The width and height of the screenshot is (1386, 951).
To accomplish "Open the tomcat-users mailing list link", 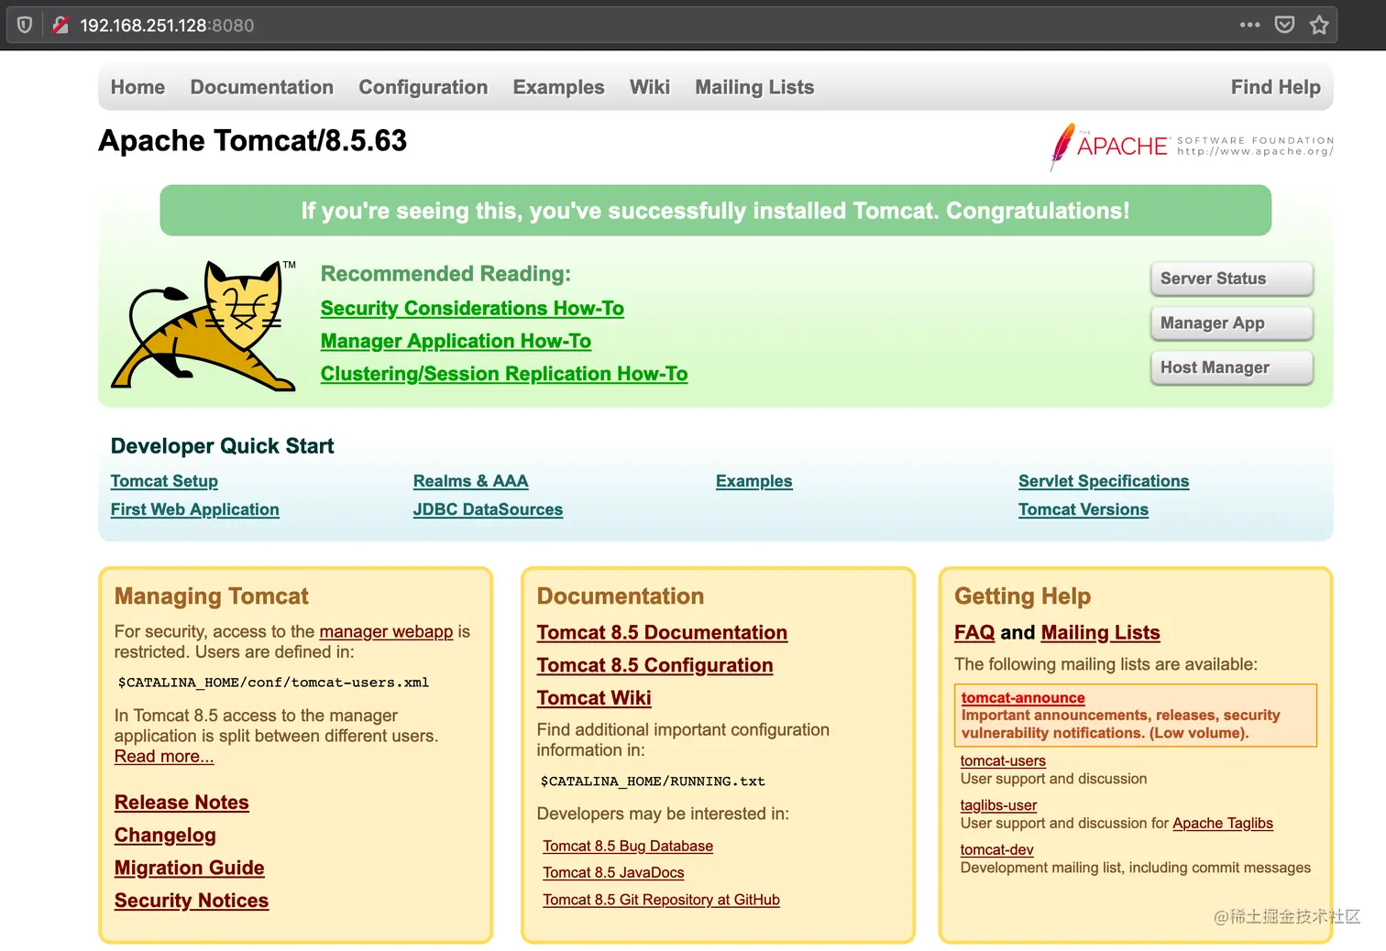I will pyautogui.click(x=1003, y=760).
